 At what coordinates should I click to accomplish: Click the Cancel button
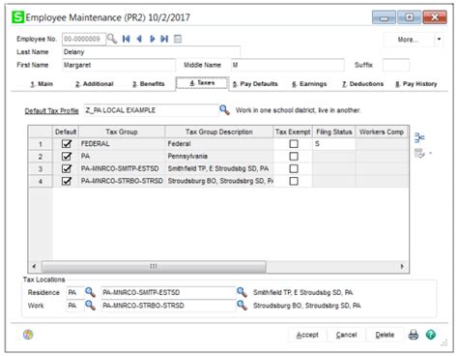click(346, 335)
